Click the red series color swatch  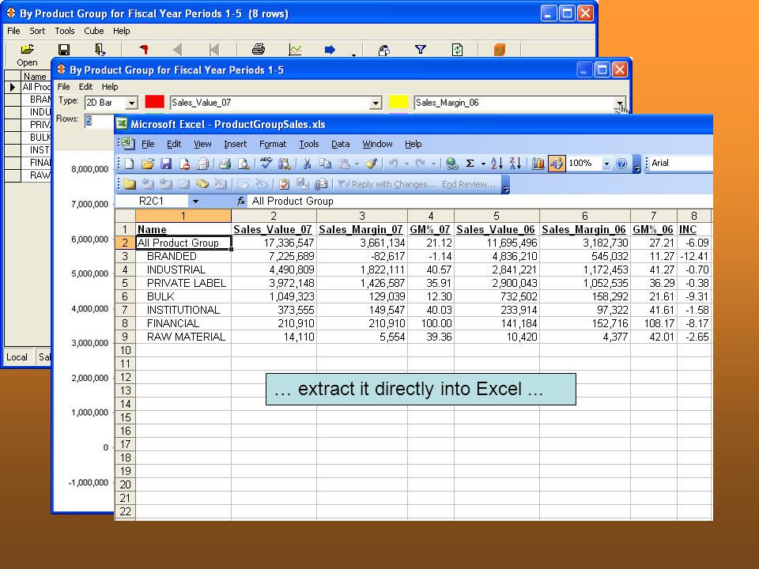tap(155, 102)
